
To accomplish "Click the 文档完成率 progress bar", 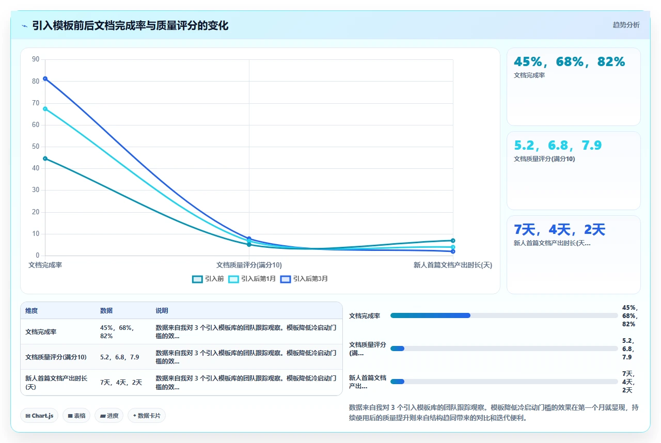I will point(504,315).
